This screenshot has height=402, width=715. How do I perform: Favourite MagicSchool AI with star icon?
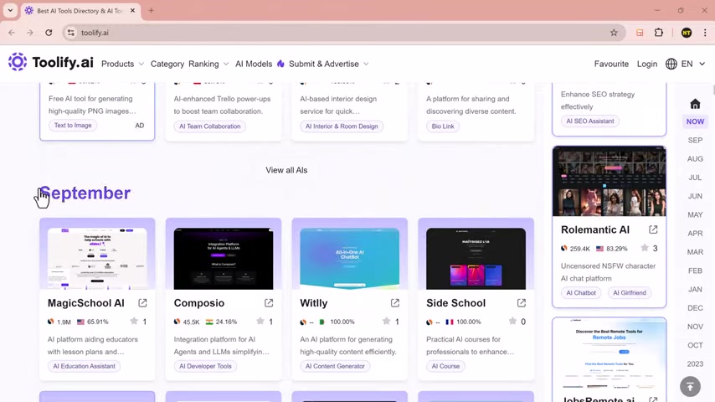(134, 322)
